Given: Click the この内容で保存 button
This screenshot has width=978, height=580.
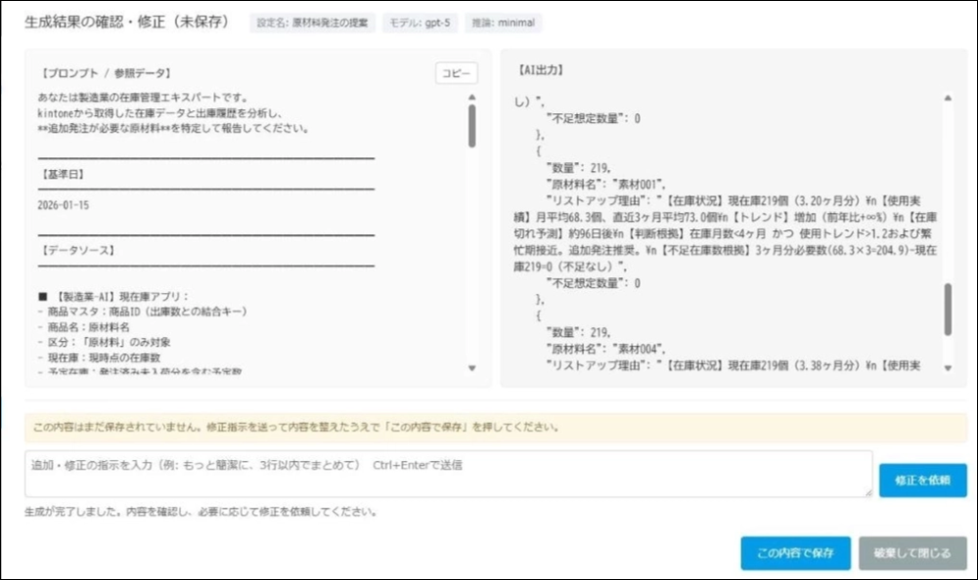Looking at the screenshot, I should click(795, 554).
